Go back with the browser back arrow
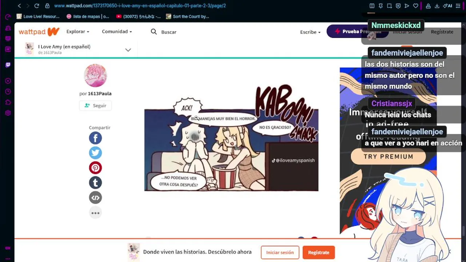Screen dimensions: 466x262 pyautogui.click(x=19, y=6)
